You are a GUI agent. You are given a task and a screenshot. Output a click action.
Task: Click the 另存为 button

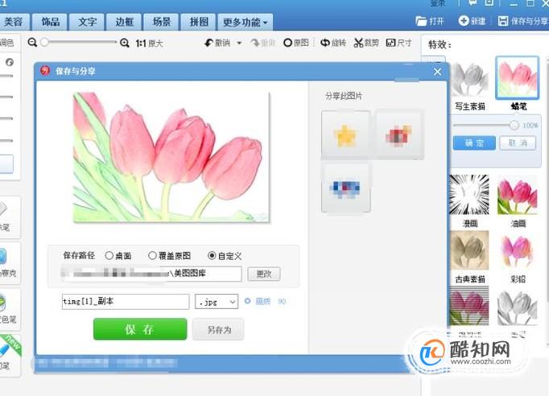point(218,329)
